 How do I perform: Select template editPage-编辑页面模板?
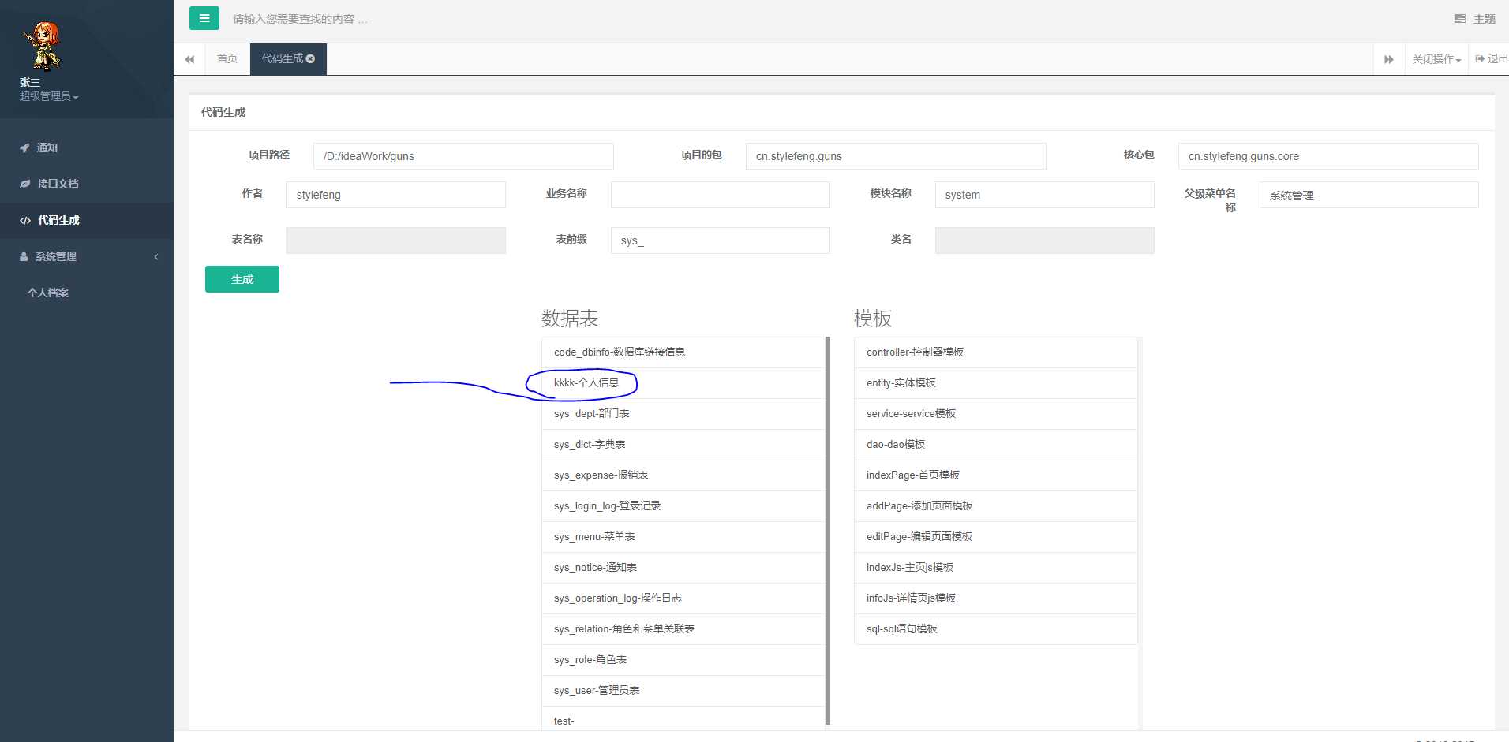(x=996, y=537)
